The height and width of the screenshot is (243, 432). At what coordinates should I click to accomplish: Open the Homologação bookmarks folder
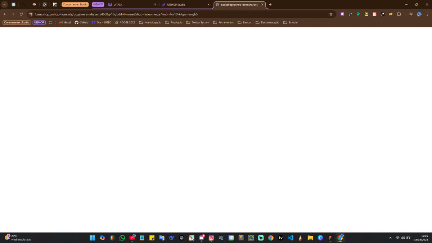[x=150, y=22]
